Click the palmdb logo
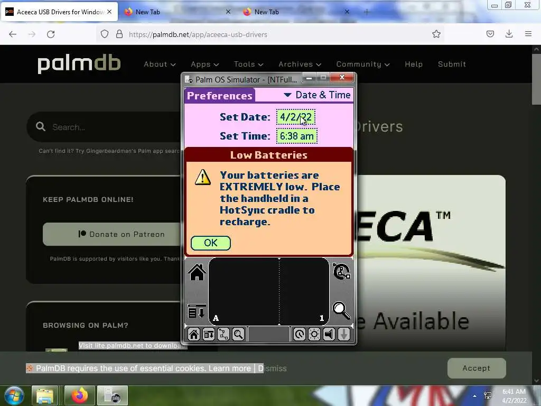Image resolution: width=541 pixels, height=406 pixels. tap(79, 63)
